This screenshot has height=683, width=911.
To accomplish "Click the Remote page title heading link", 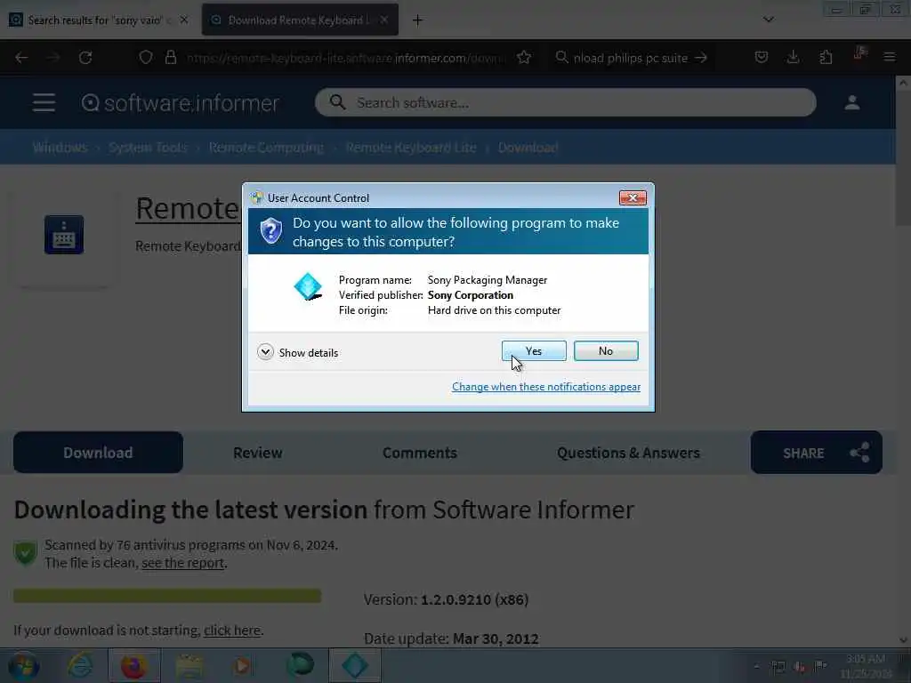I will (x=188, y=208).
